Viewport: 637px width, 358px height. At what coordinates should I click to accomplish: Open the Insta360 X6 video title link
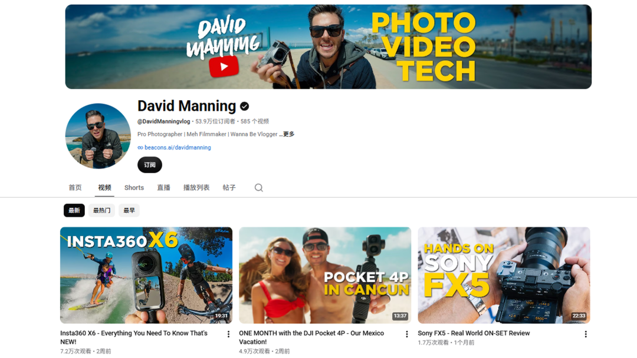[134, 337]
